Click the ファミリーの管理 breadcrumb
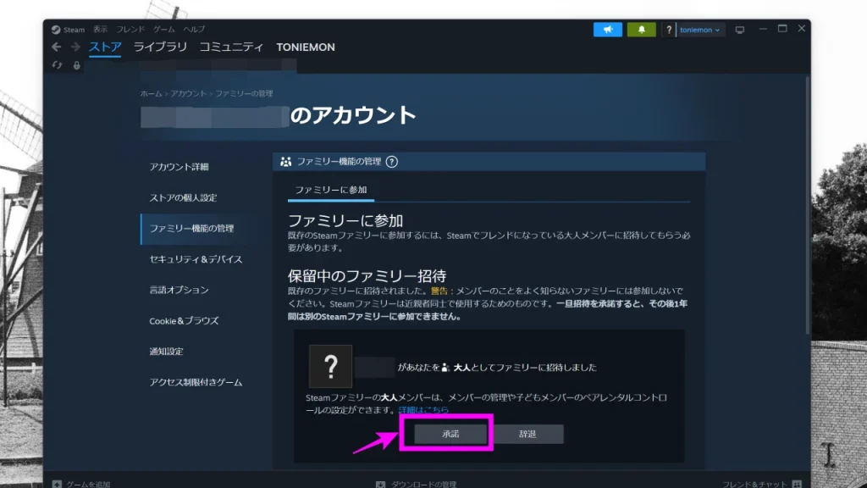The image size is (867, 488). (x=244, y=93)
